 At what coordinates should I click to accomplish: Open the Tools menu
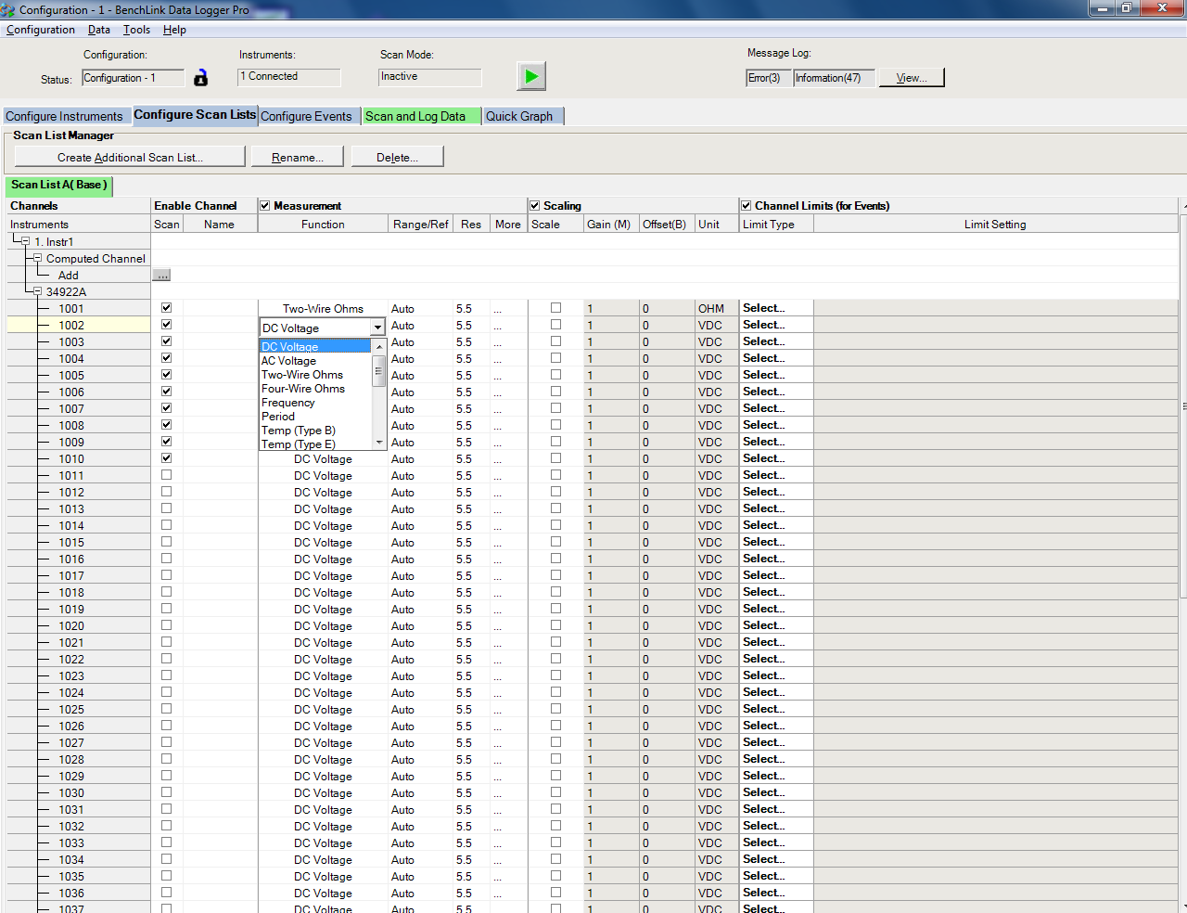[136, 30]
